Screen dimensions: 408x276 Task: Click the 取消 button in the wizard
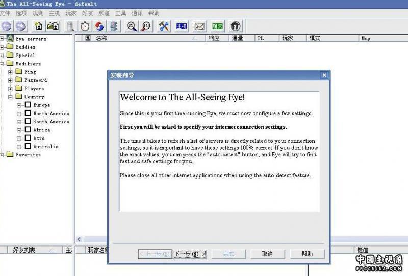pyautogui.click(x=267, y=254)
